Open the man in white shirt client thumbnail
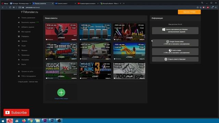Viewport: 219px width, 123px height. 95,51
